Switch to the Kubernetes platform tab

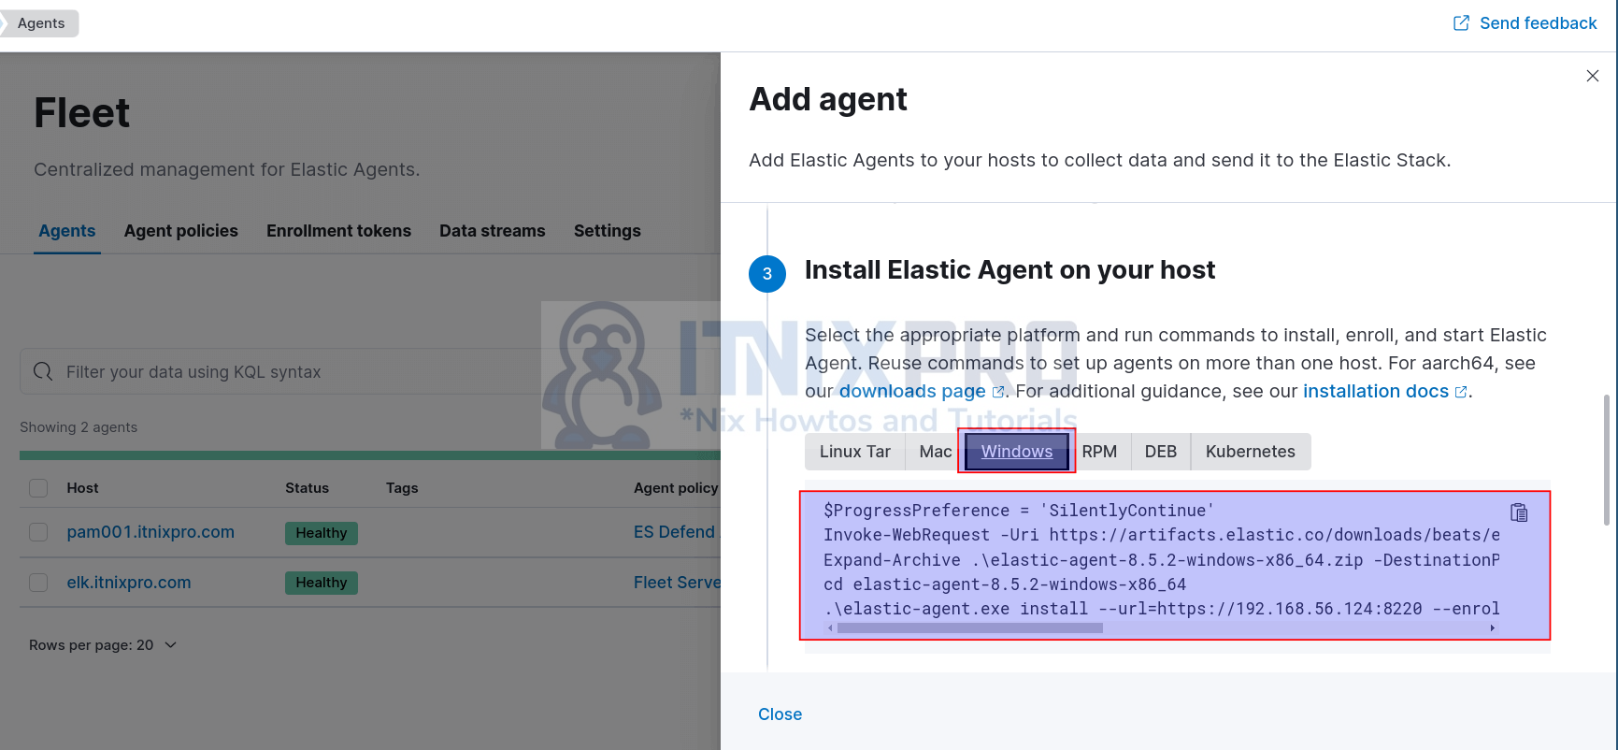pyautogui.click(x=1250, y=452)
